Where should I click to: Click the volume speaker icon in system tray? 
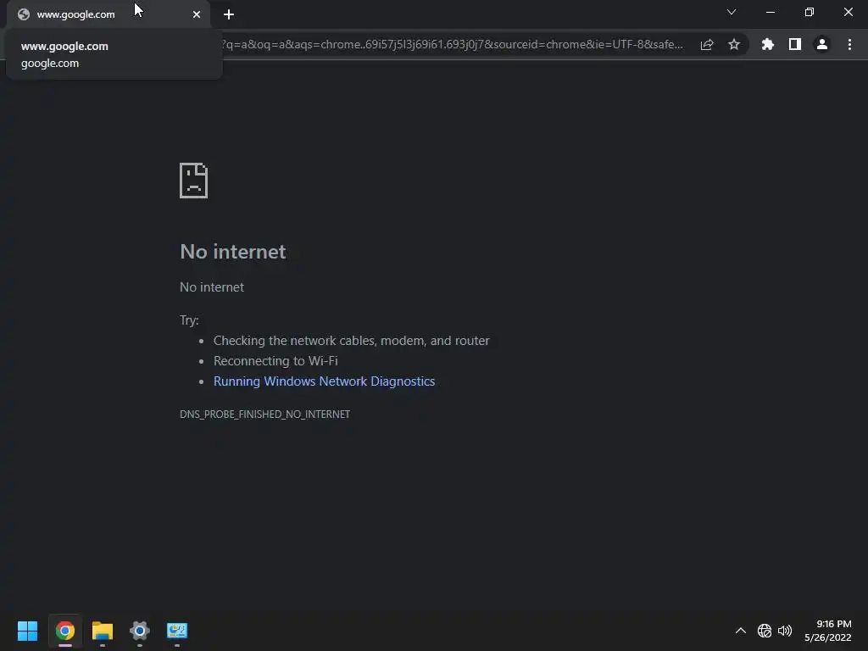click(785, 631)
